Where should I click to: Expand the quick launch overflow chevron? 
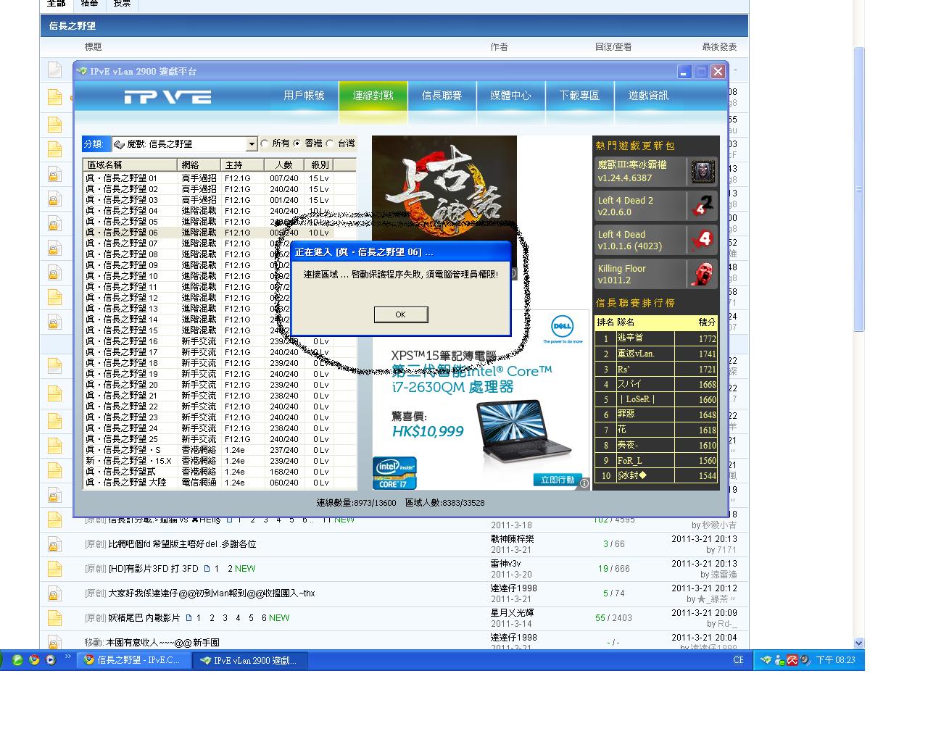tap(68, 657)
